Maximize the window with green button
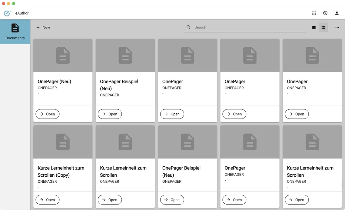Image resolution: width=345 pixels, height=210 pixels. [x=14, y=3]
